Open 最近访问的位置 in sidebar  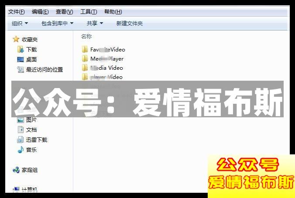point(45,70)
